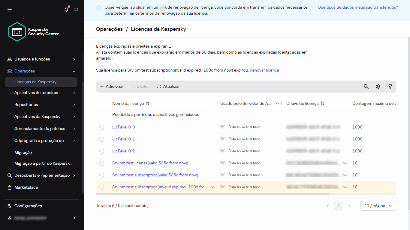
Task: Click the Kaspersky Security Center logo
Action: (x=34, y=32)
